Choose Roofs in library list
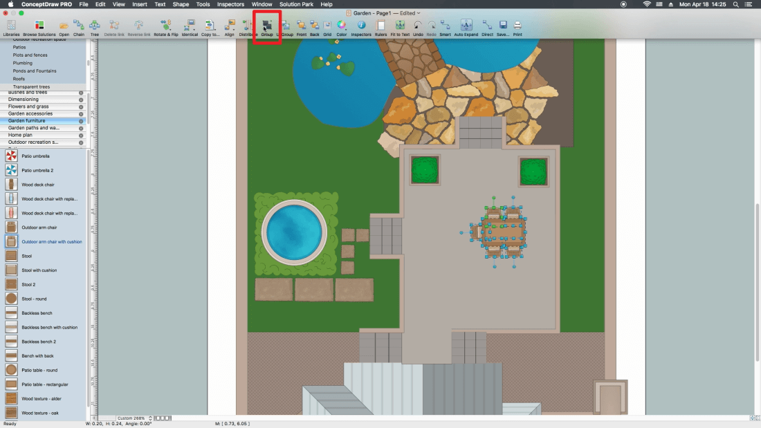761x428 pixels. (x=19, y=79)
